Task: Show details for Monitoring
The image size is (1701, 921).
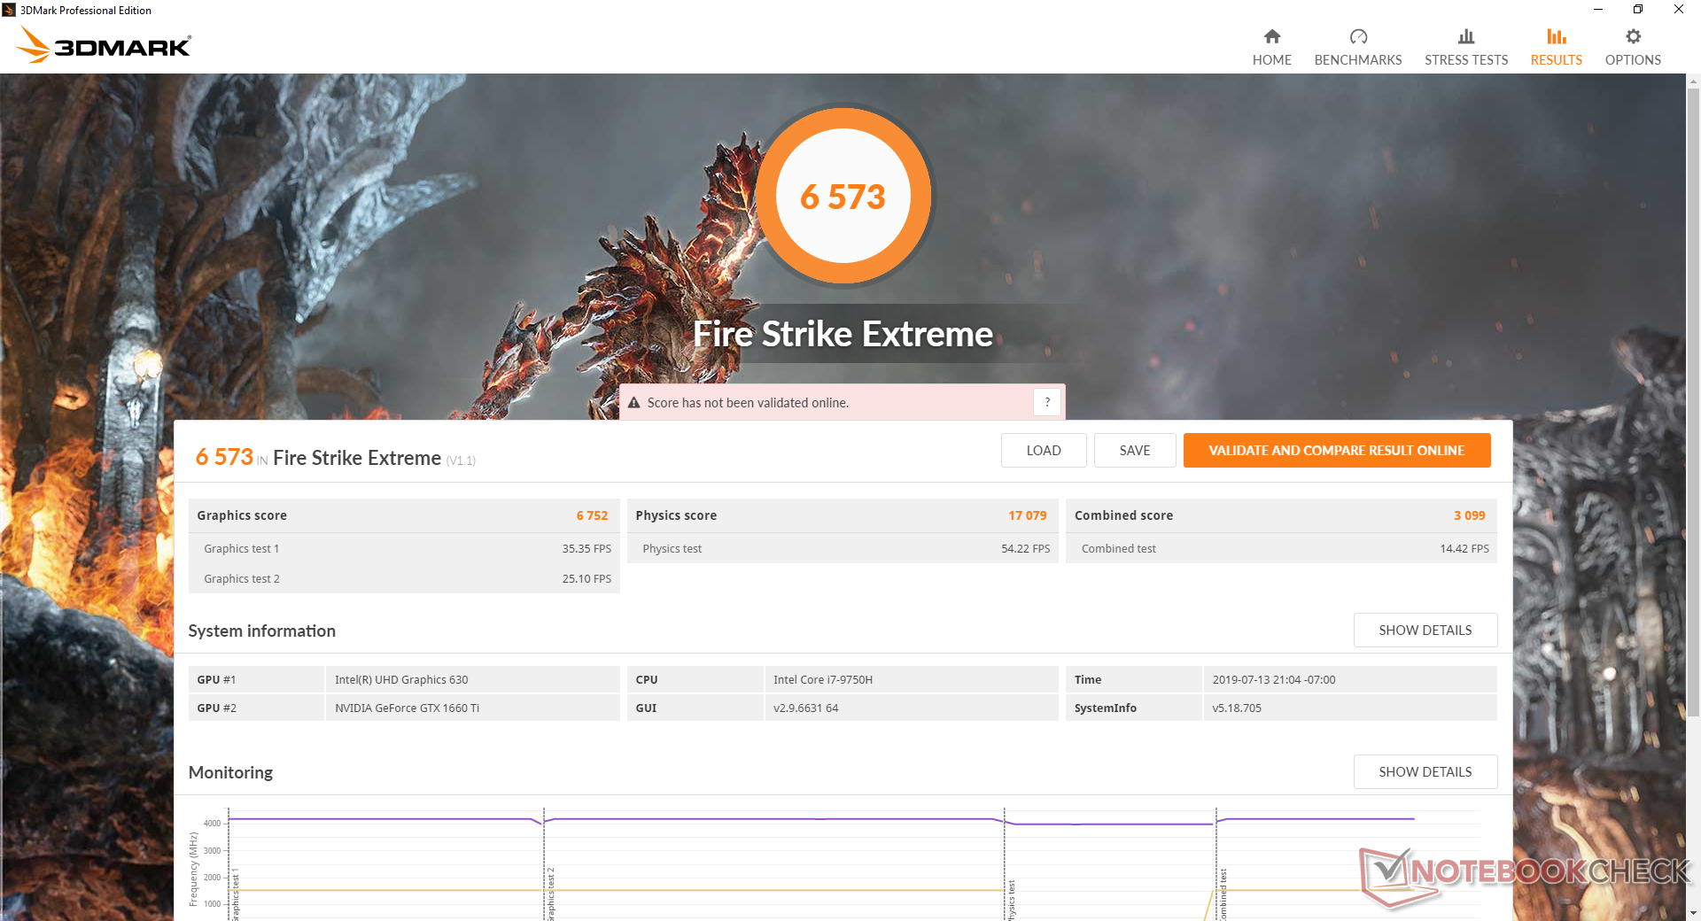Action: (1425, 771)
